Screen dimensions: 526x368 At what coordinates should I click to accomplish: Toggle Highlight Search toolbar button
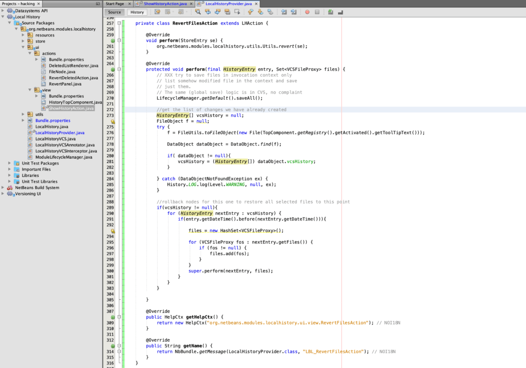pos(227,12)
